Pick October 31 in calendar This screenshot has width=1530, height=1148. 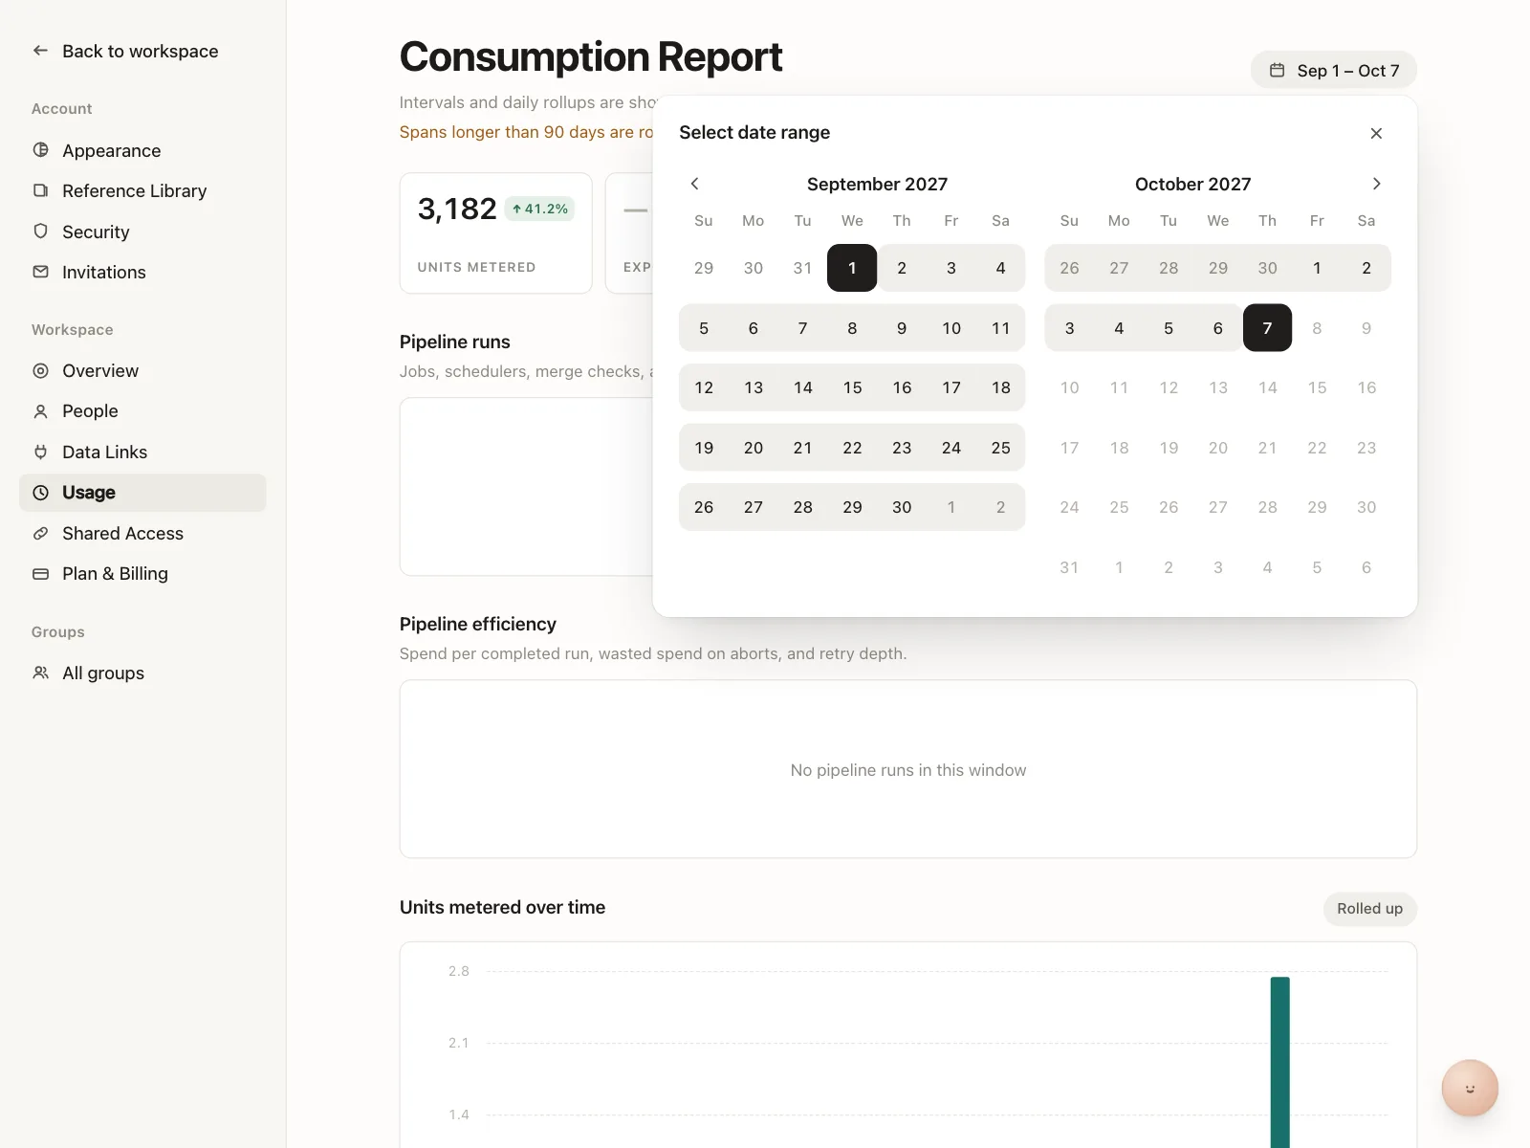point(1069,567)
